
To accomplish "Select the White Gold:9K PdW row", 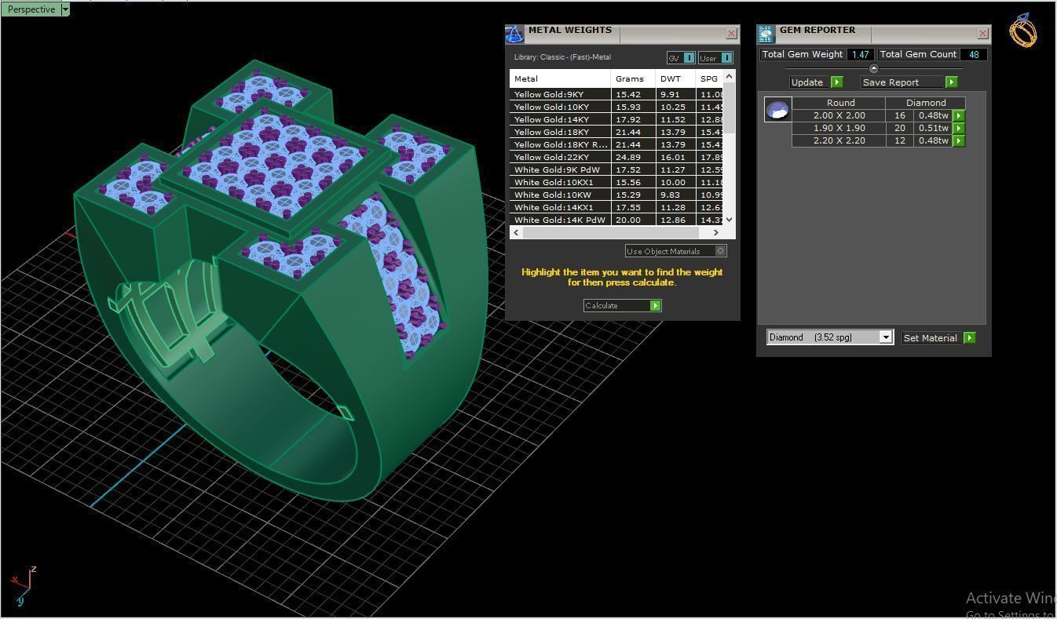I will pyautogui.click(x=616, y=169).
